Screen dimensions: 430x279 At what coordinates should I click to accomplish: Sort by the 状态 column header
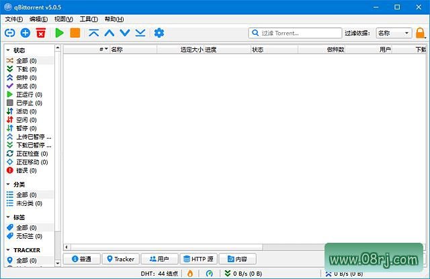click(x=274, y=49)
